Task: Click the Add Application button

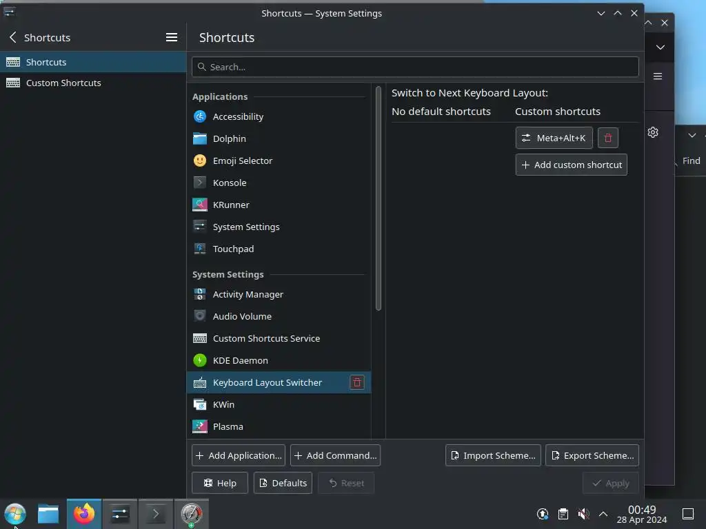Action: (238, 455)
